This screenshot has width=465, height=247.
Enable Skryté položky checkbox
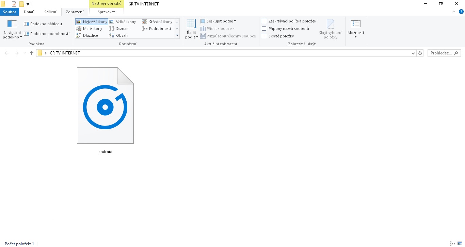click(x=264, y=36)
